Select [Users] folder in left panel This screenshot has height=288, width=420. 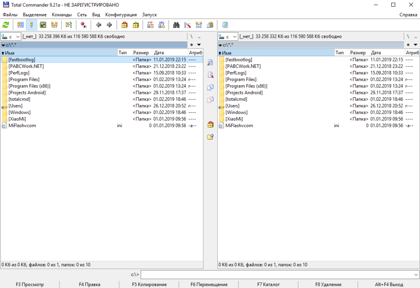102,105
